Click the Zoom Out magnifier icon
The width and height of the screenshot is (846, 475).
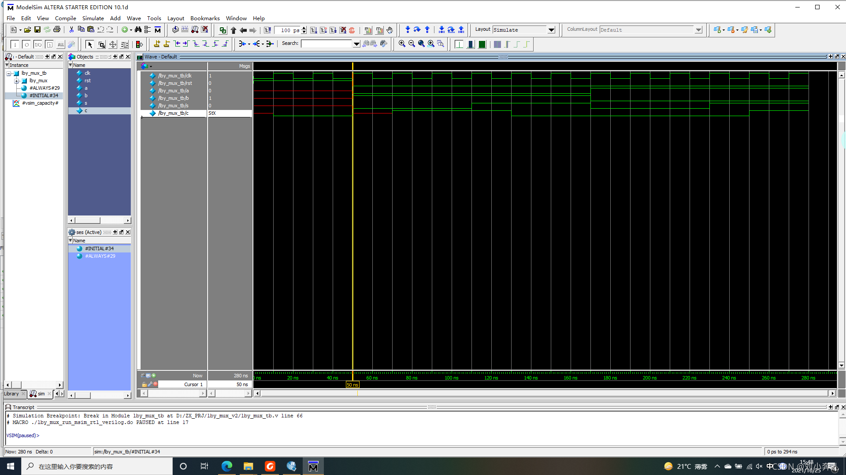(x=412, y=44)
